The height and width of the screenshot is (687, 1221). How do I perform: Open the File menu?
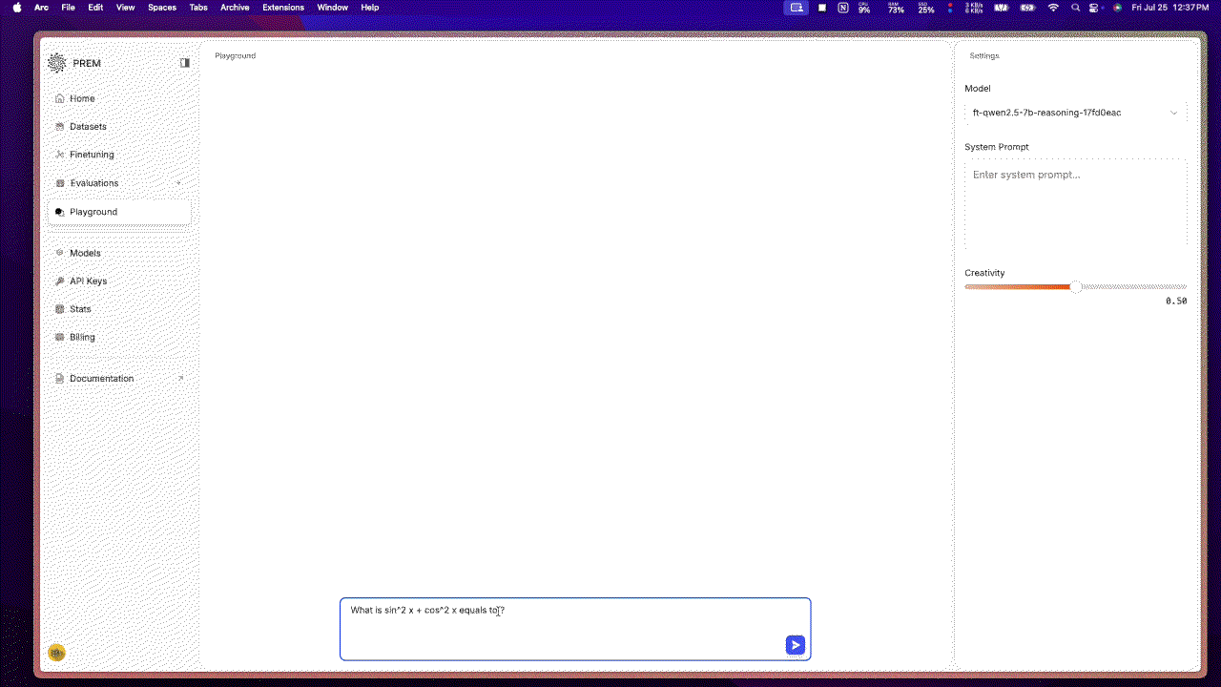69,8
